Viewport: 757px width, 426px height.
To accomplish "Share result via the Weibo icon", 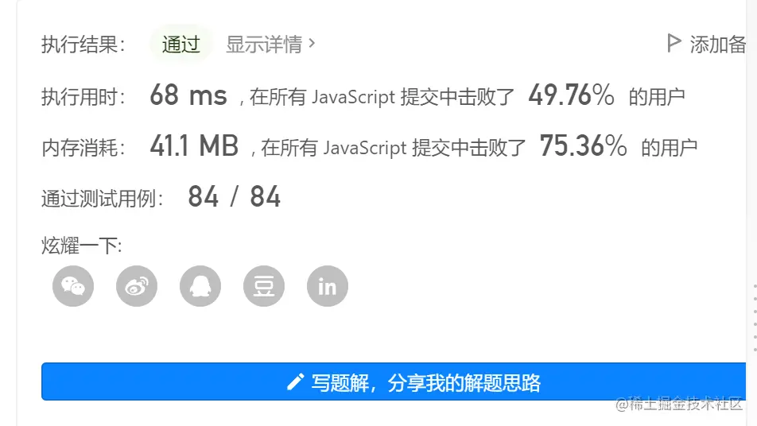I will [137, 286].
